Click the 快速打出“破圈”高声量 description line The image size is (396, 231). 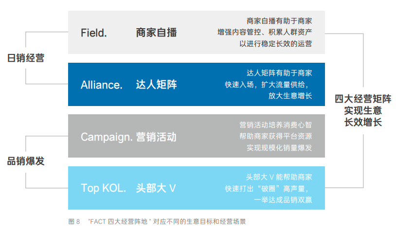tap(267, 189)
